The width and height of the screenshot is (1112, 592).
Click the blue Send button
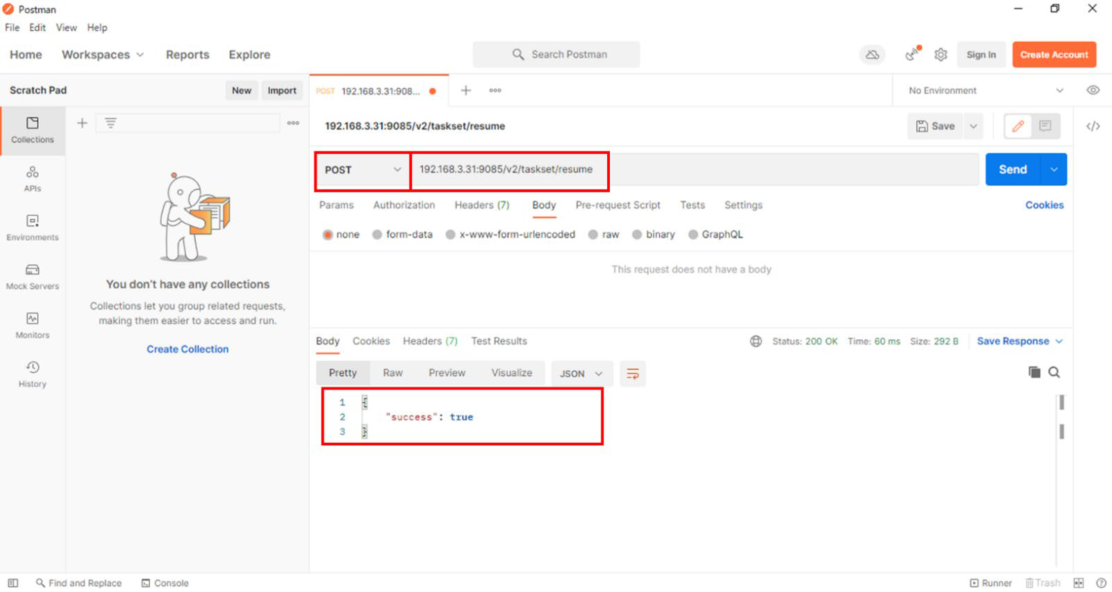(1012, 169)
